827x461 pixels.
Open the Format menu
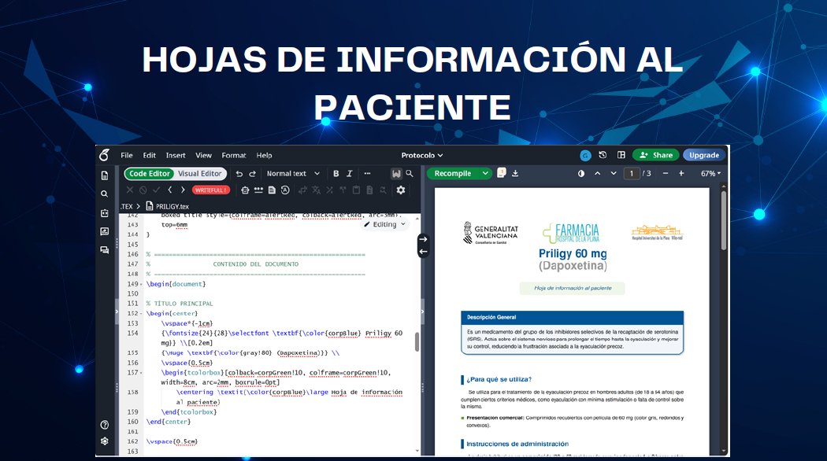[234, 156]
